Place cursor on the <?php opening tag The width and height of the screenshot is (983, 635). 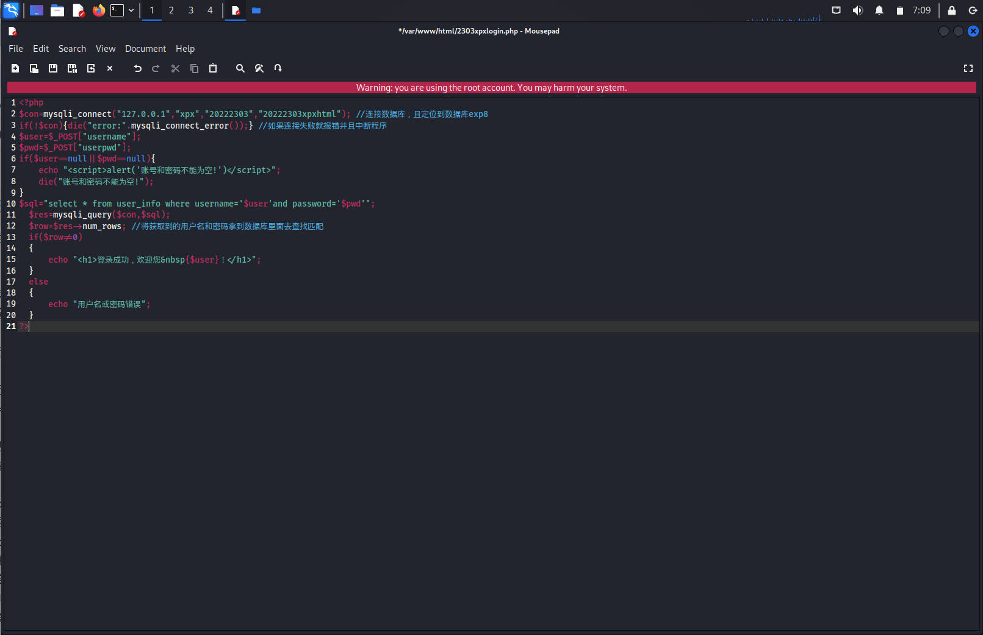[x=32, y=102]
